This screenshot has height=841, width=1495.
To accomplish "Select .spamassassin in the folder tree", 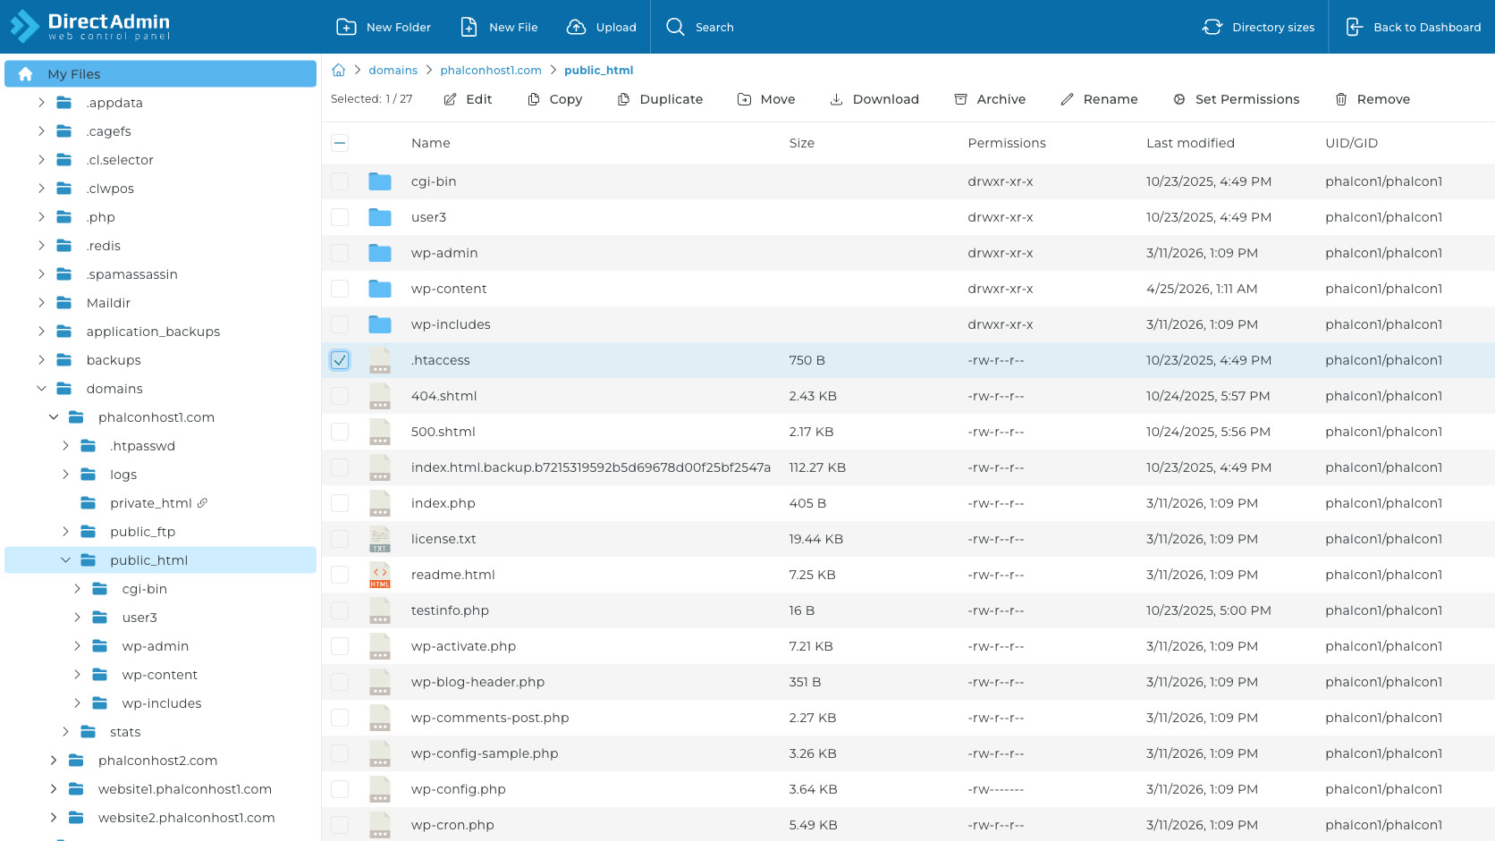I will 131,274.
